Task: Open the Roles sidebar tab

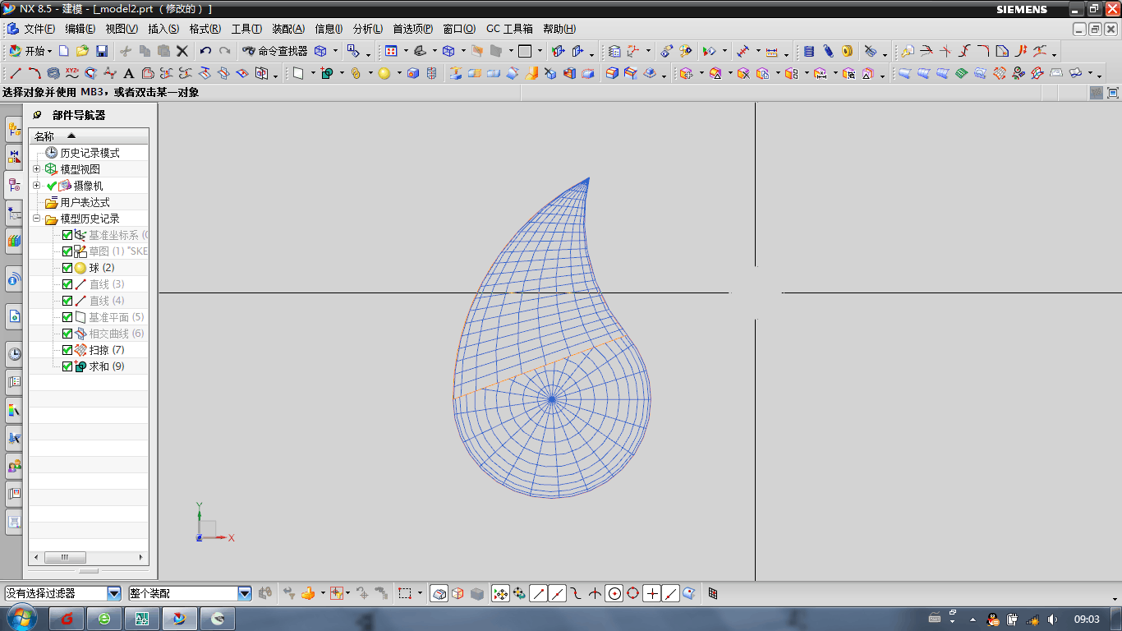Action: tap(14, 466)
